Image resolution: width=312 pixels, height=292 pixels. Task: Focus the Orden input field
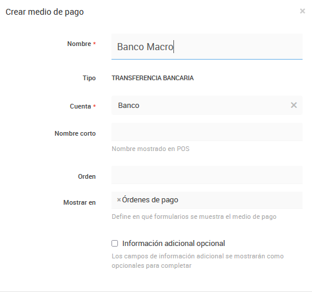tap(207, 175)
